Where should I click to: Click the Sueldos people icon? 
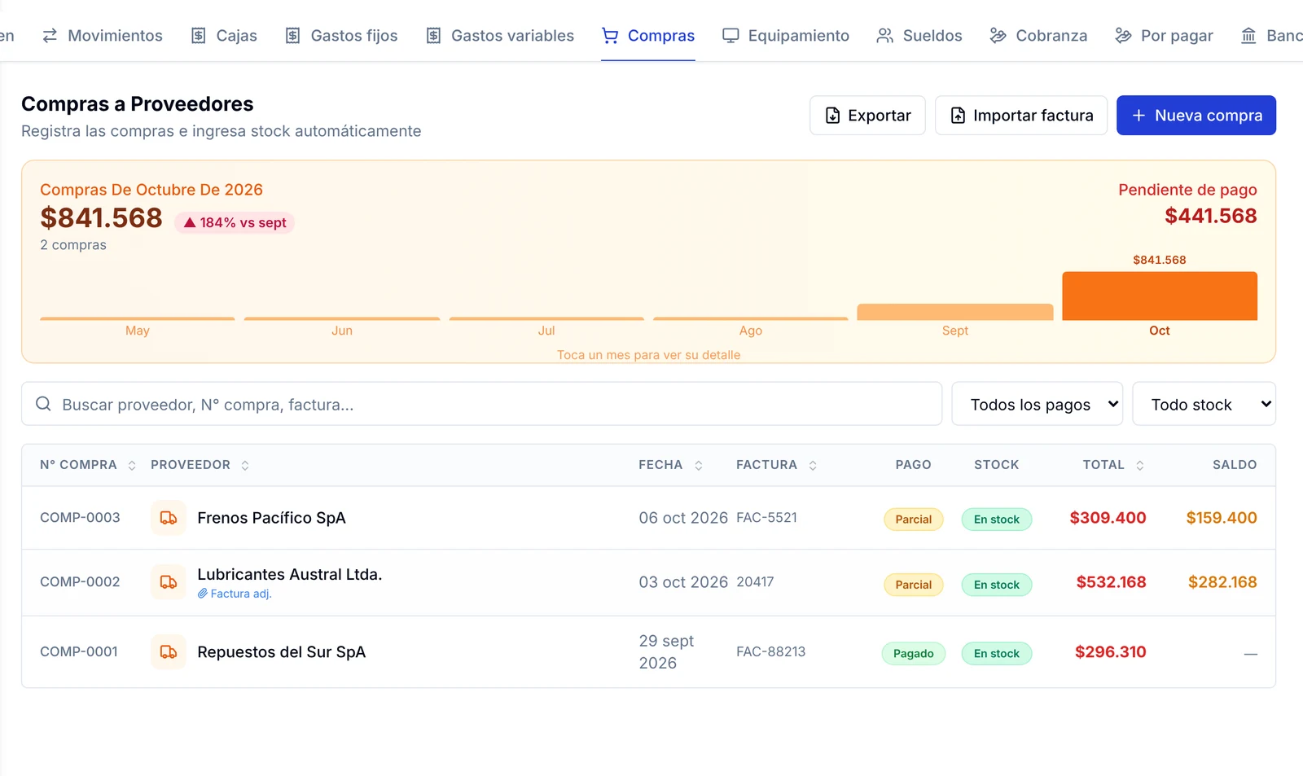click(885, 36)
